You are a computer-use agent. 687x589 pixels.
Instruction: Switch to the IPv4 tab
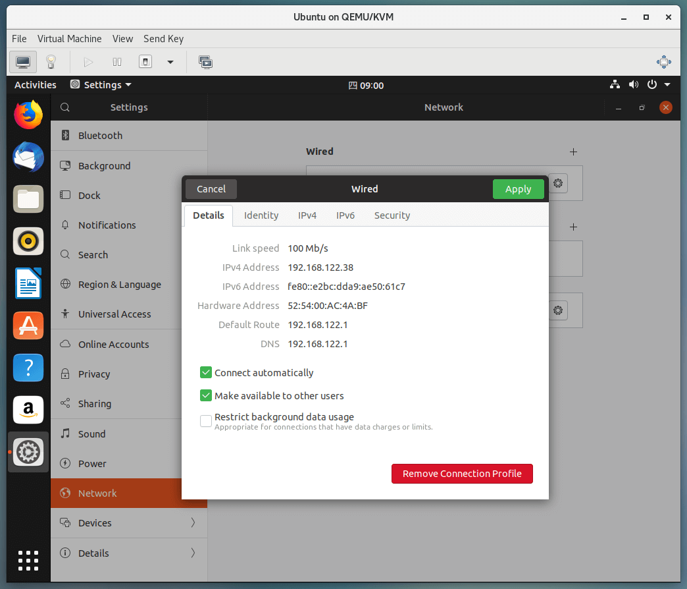click(307, 215)
